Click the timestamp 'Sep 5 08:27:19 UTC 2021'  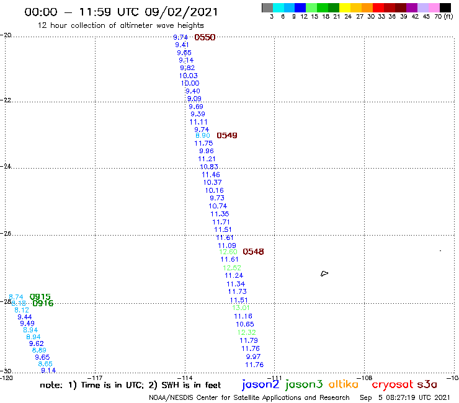tap(405, 398)
